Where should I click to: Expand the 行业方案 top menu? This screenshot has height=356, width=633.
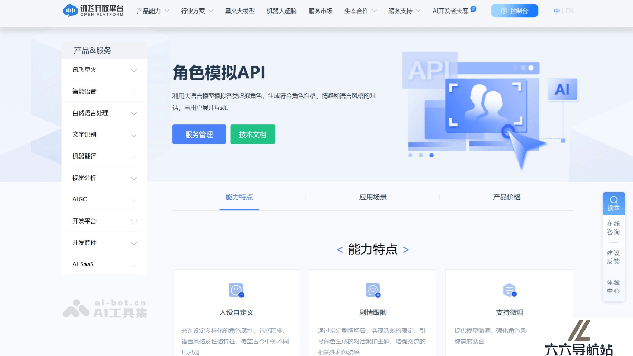click(x=197, y=11)
